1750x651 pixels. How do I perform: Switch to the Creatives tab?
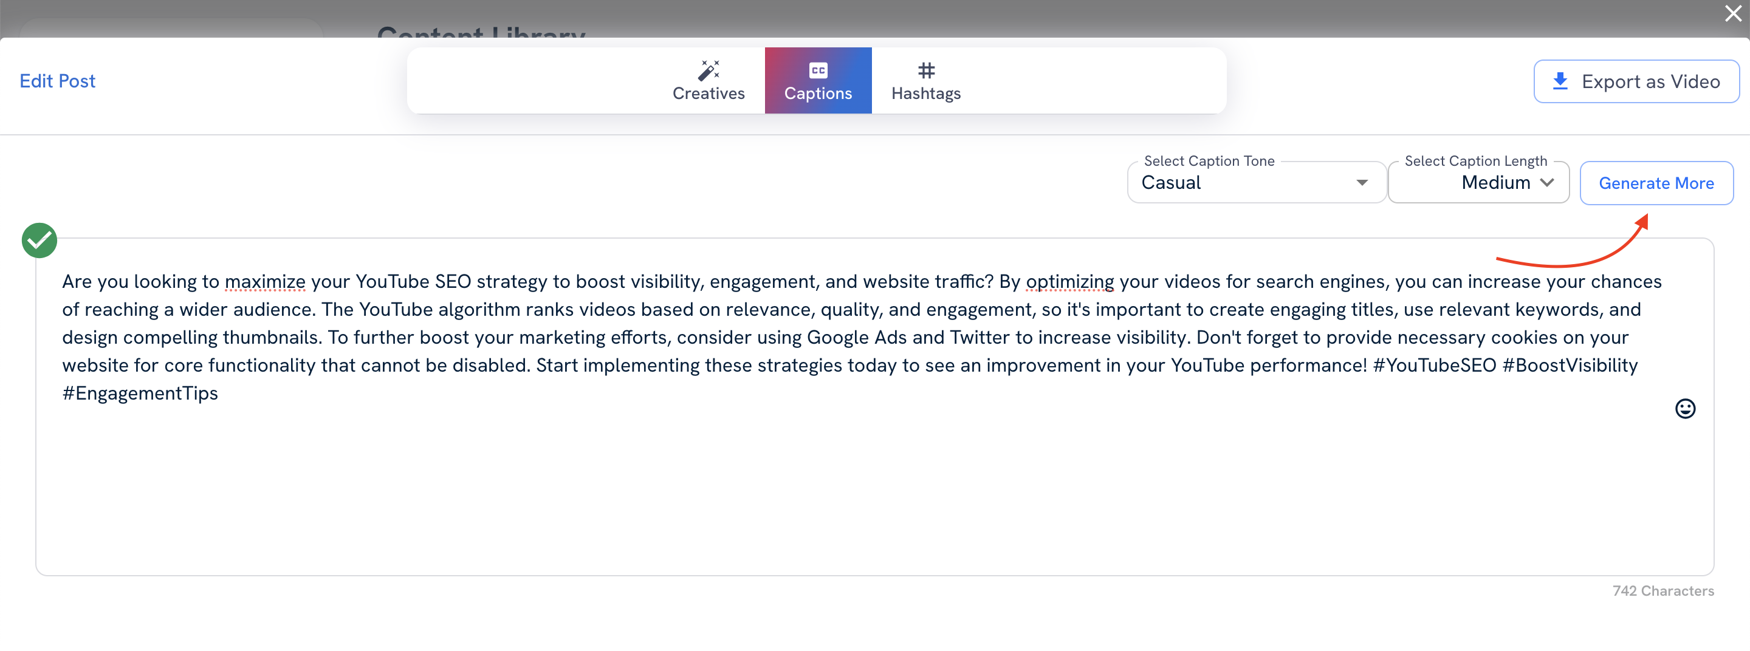(x=708, y=80)
